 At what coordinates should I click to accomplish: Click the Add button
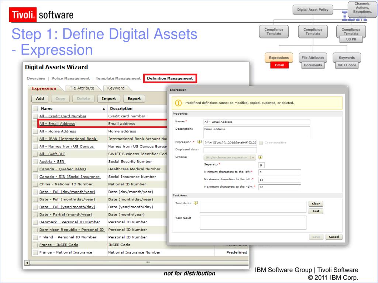tap(40, 98)
